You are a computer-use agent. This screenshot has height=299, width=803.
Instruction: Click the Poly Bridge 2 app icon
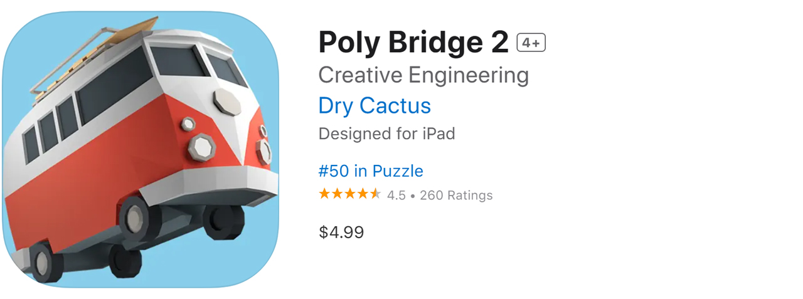[140, 149]
